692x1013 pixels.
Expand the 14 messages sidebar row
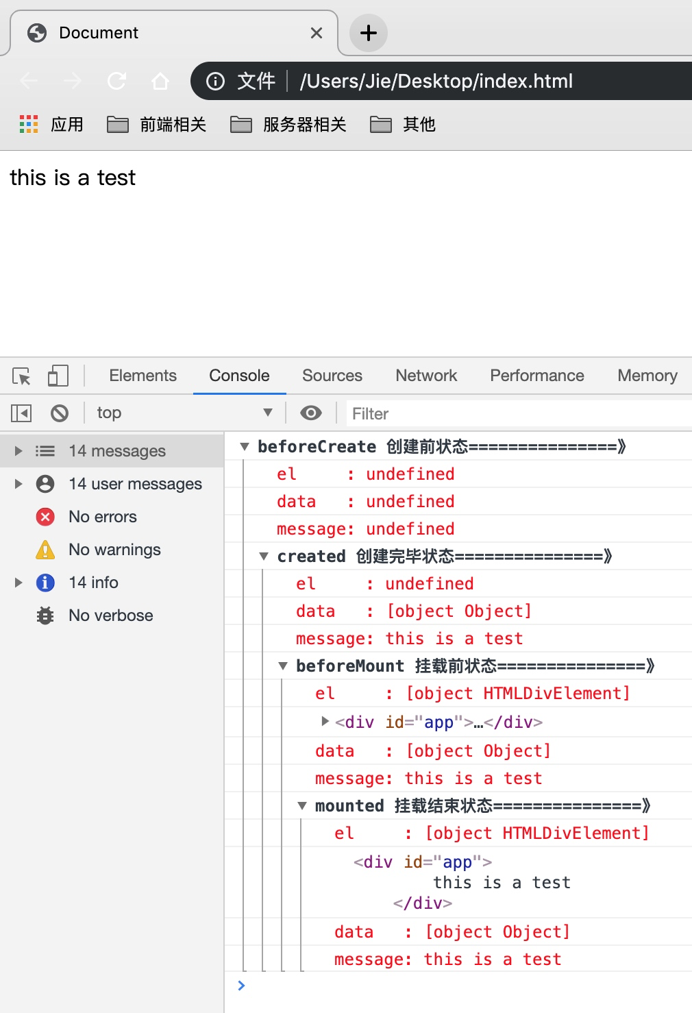(18, 451)
